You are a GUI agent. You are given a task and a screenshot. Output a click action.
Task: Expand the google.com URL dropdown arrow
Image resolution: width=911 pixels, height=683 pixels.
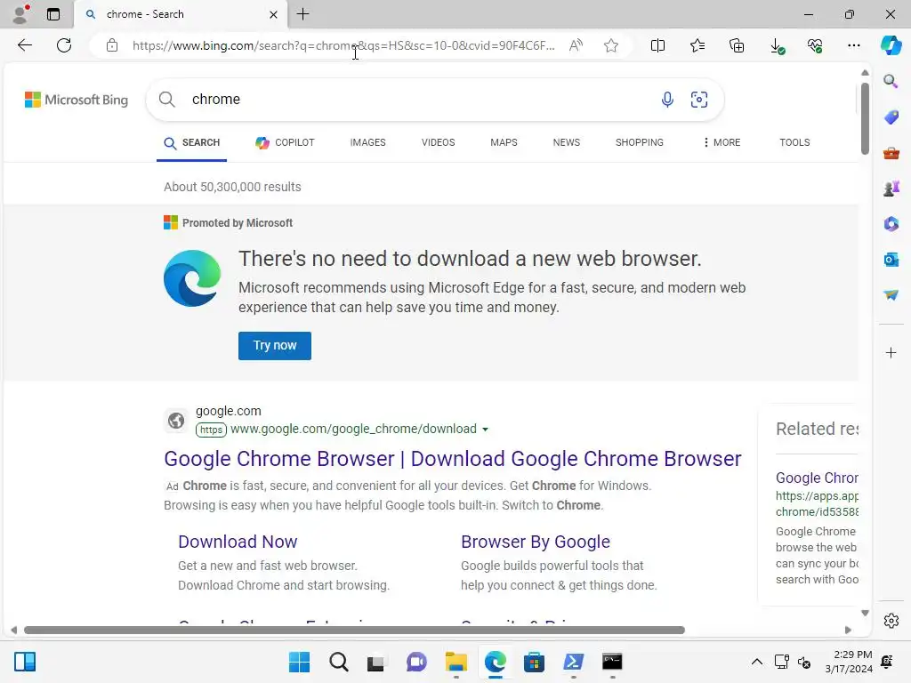click(485, 430)
